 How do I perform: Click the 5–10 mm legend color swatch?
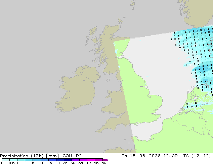pos(37,160)
